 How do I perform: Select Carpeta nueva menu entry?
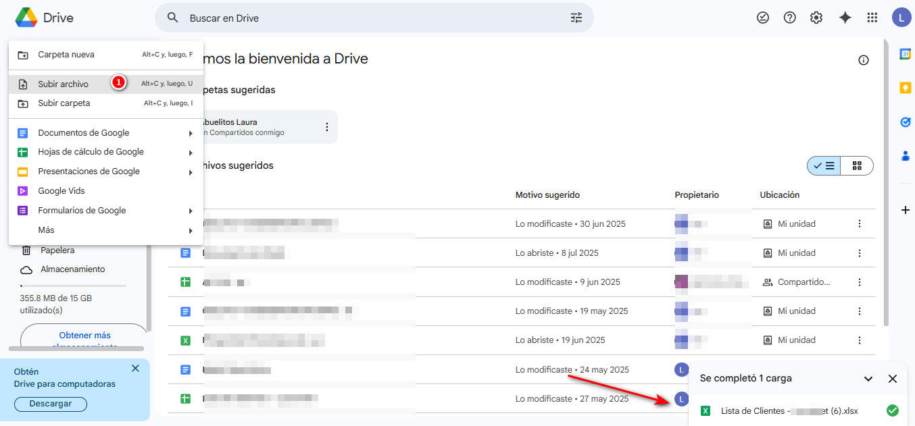pyautogui.click(x=106, y=55)
